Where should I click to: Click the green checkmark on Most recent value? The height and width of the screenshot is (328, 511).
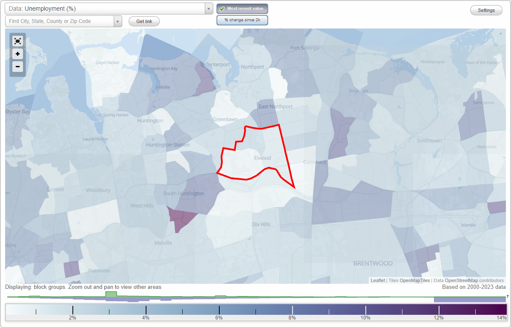pos(222,8)
